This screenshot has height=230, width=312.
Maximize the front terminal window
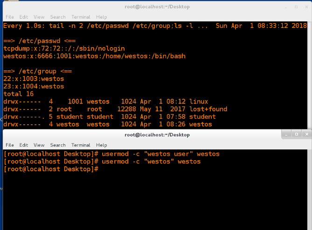tap(297, 135)
